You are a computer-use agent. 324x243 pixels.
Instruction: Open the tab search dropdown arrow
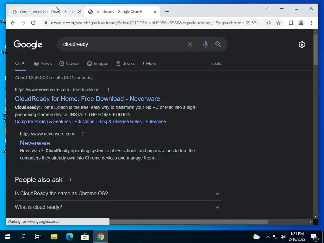[267, 8]
